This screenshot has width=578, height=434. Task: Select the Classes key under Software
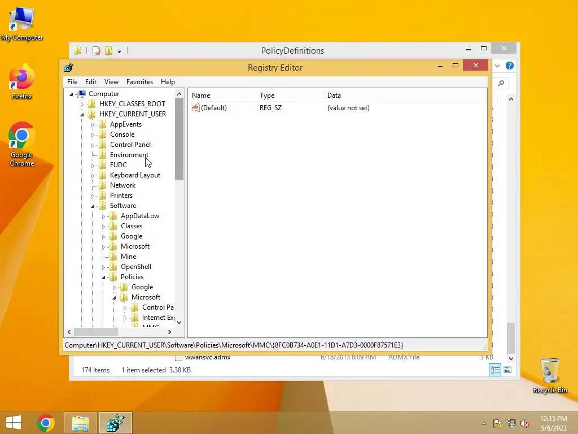[x=131, y=226]
